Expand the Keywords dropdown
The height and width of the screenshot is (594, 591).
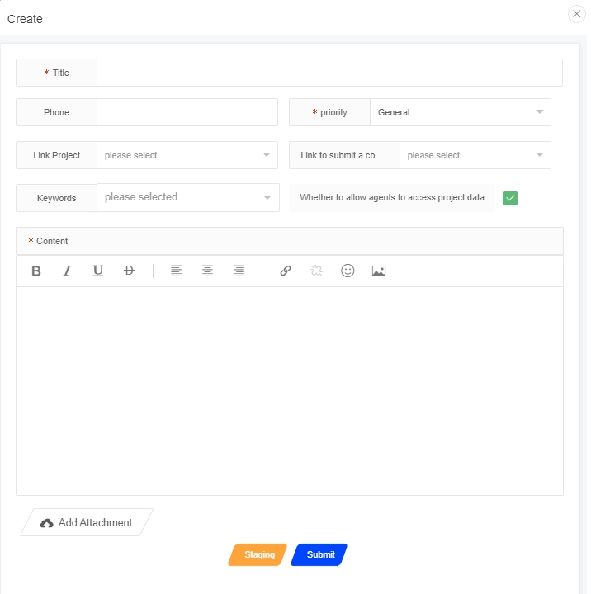point(188,198)
